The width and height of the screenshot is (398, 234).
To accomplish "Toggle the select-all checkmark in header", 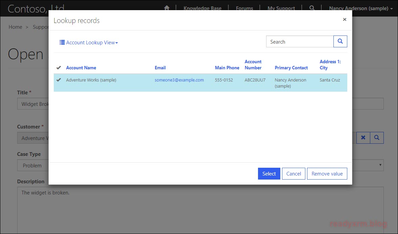I will point(59,68).
